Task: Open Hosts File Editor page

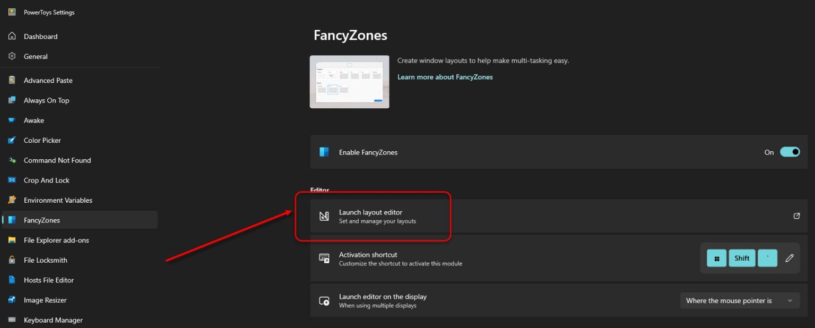Action: tap(80, 280)
